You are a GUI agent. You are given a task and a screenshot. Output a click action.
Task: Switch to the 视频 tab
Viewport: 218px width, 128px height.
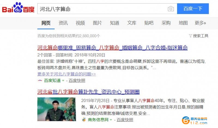point(80,23)
